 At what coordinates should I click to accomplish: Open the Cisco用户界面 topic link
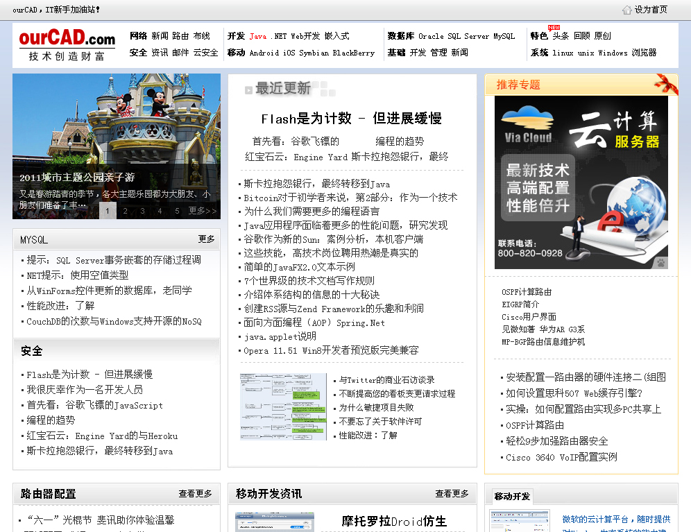tap(529, 316)
